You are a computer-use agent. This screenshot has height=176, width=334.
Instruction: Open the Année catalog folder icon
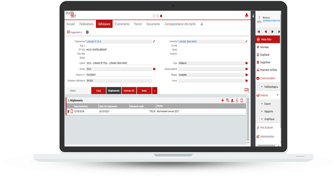tap(155, 69)
